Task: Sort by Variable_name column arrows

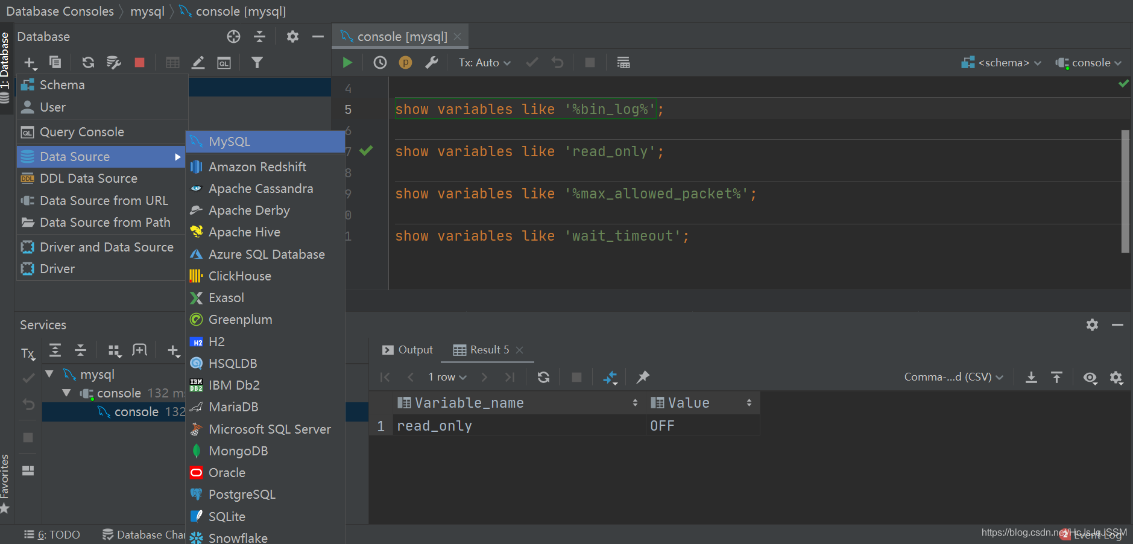Action: tap(635, 403)
